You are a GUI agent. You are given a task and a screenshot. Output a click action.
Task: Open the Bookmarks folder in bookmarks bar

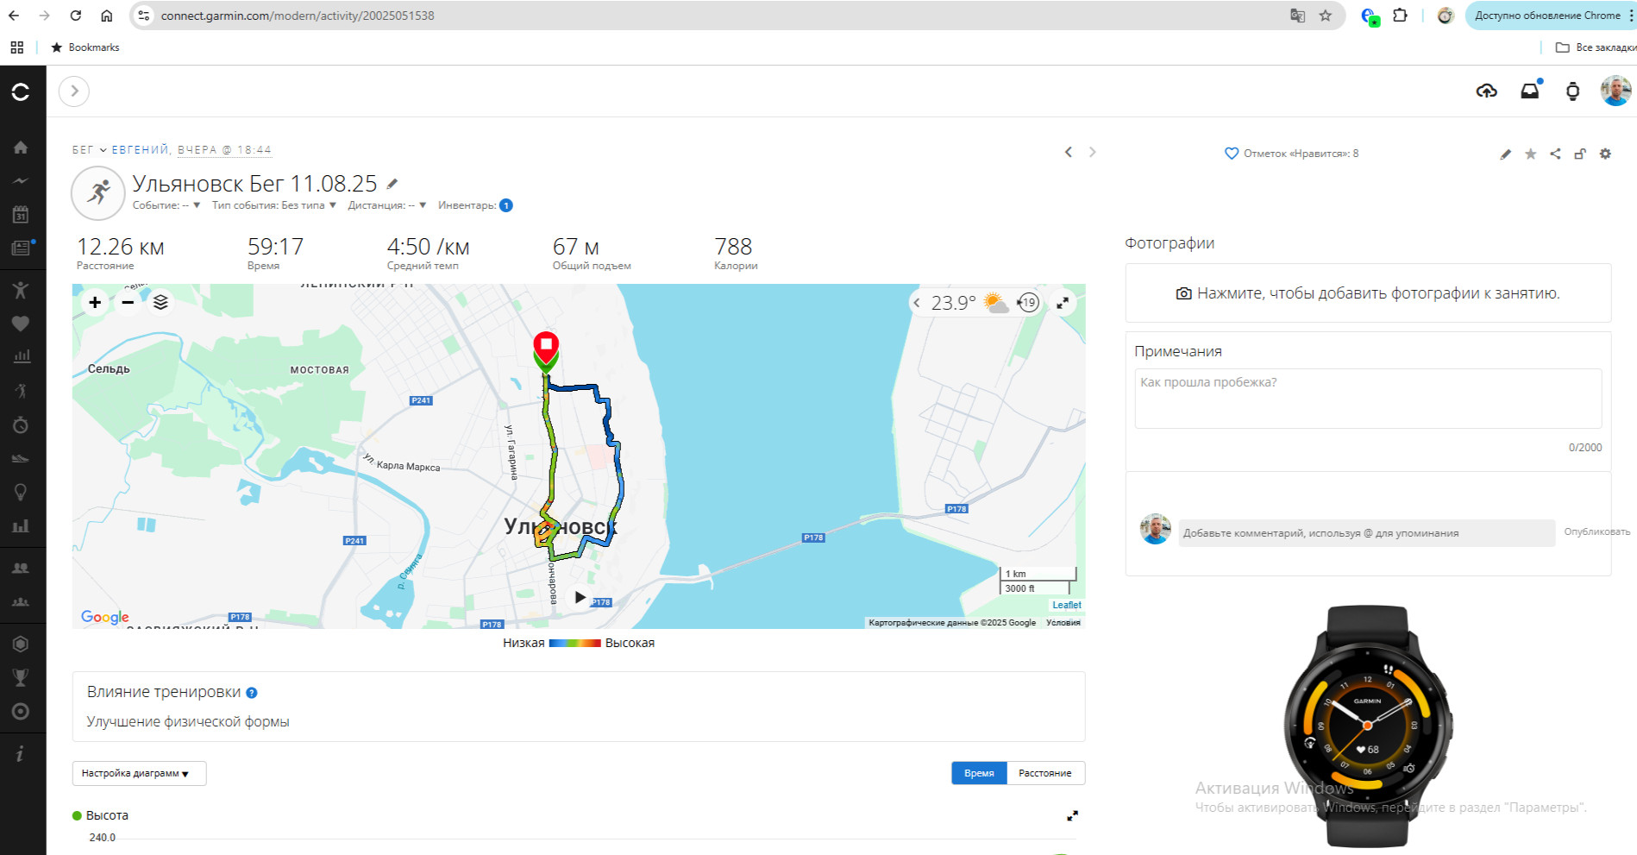click(85, 47)
